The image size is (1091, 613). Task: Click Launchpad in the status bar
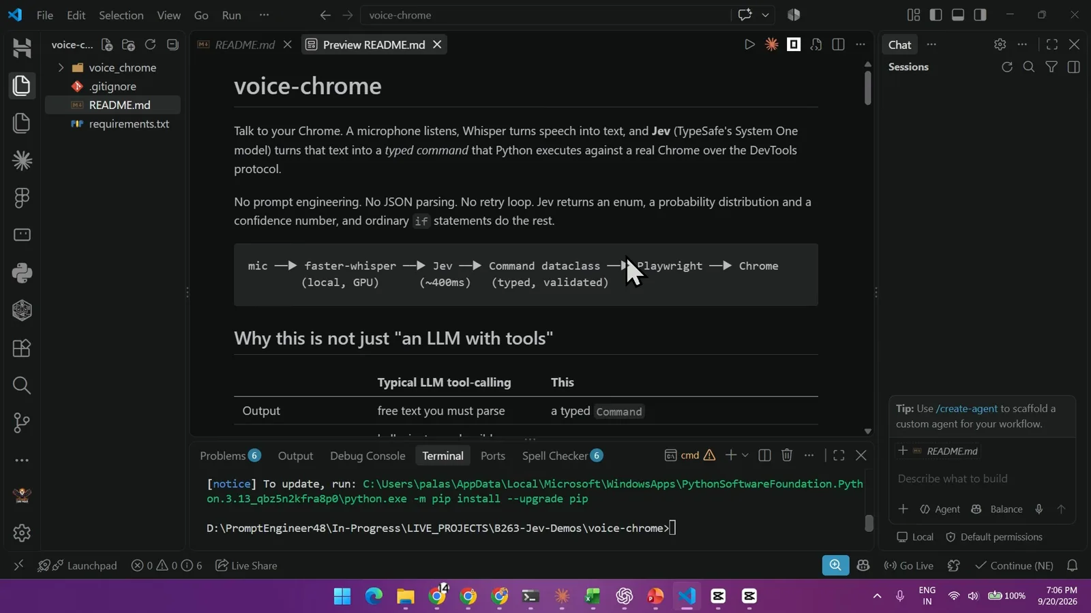click(x=77, y=565)
